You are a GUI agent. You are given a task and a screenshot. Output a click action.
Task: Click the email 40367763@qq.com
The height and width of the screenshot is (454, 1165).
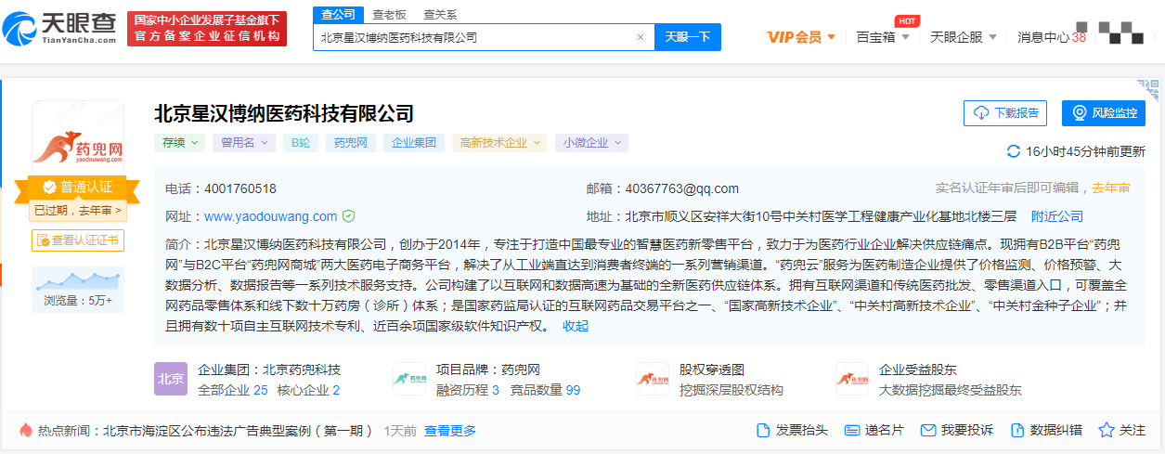(682, 188)
